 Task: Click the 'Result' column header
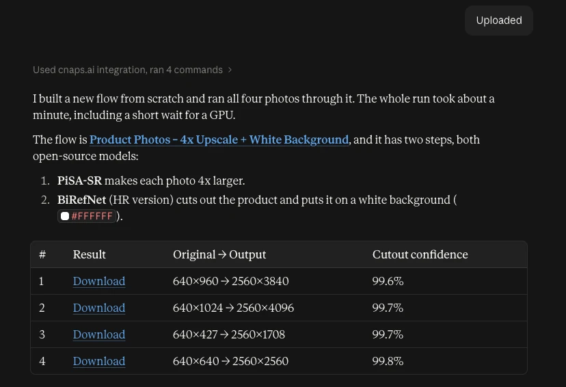pyautogui.click(x=89, y=254)
